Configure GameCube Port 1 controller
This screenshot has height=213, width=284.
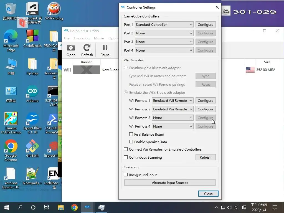tap(206, 24)
